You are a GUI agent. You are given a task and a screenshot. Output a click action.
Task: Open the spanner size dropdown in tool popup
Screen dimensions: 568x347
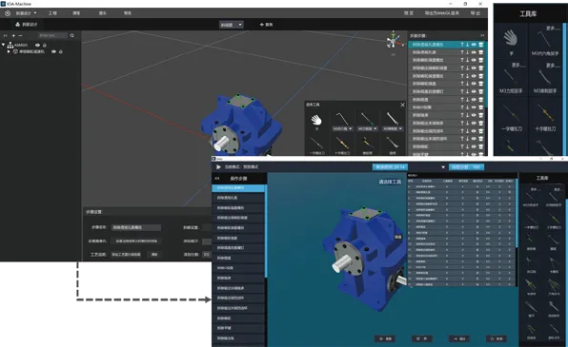(393, 128)
